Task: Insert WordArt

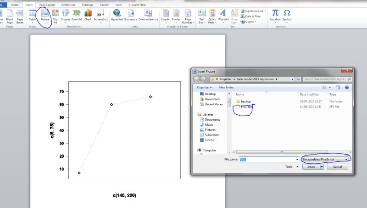Action: (223, 16)
